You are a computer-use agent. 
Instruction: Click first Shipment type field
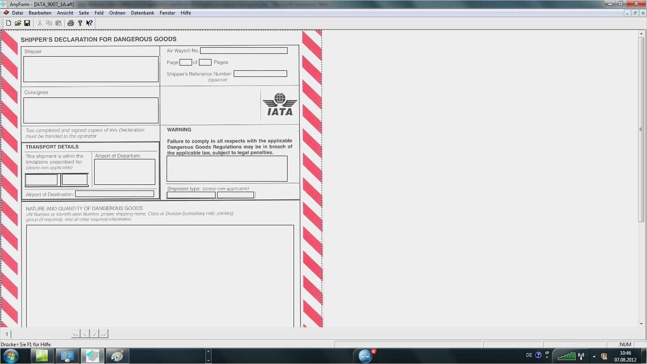tap(191, 195)
